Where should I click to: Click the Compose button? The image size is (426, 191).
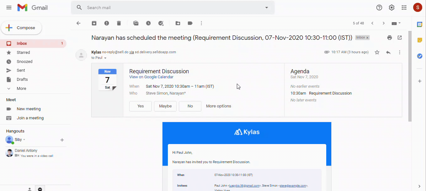[x=21, y=28]
